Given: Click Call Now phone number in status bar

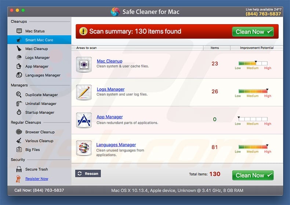Looking at the screenshot, I should (39, 190).
